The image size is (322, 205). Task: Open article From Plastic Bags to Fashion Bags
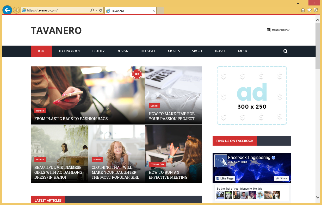71,119
